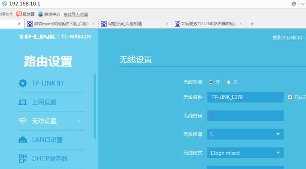Open 无线设置 menu item
Image resolution: width=306 pixels, height=169 pixels.
pyautogui.click(x=52, y=121)
